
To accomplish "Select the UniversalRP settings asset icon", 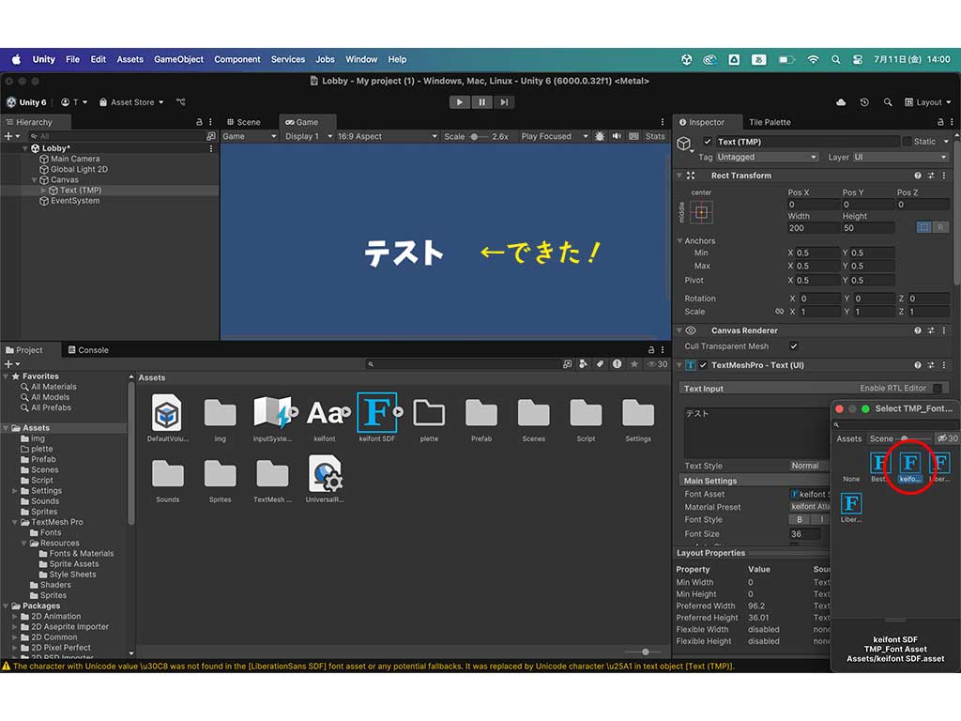I will tap(325, 474).
